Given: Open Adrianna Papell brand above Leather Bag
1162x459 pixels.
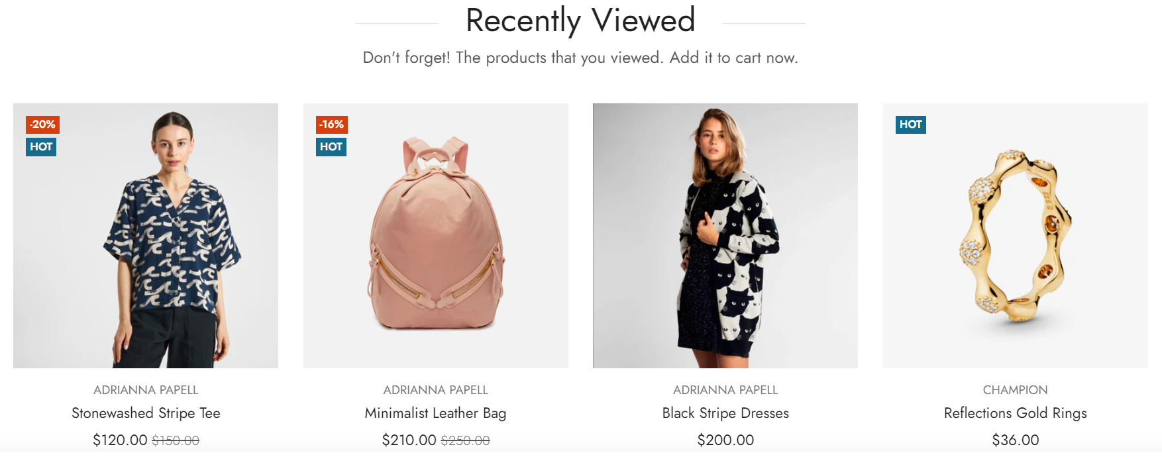Looking at the screenshot, I should [x=436, y=390].
